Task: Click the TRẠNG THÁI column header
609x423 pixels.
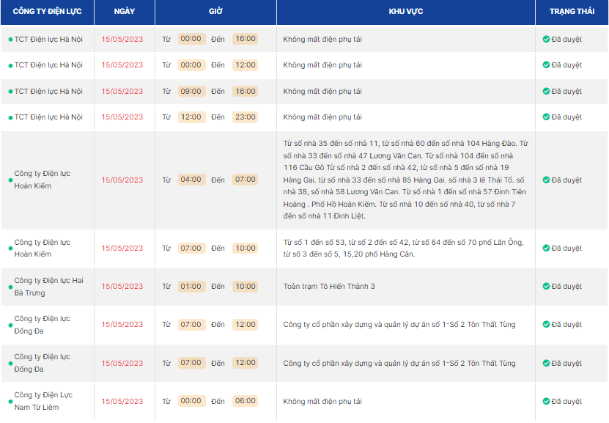Action: pyautogui.click(x=572, y=12)
